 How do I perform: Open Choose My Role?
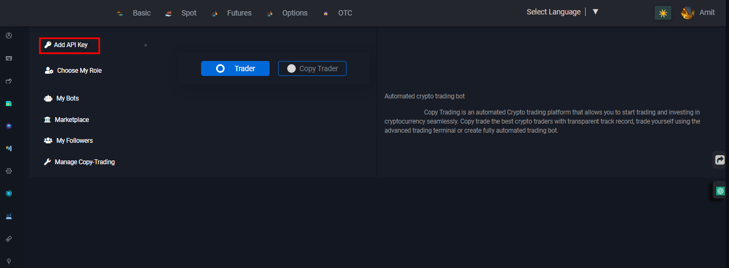(73, 71)
